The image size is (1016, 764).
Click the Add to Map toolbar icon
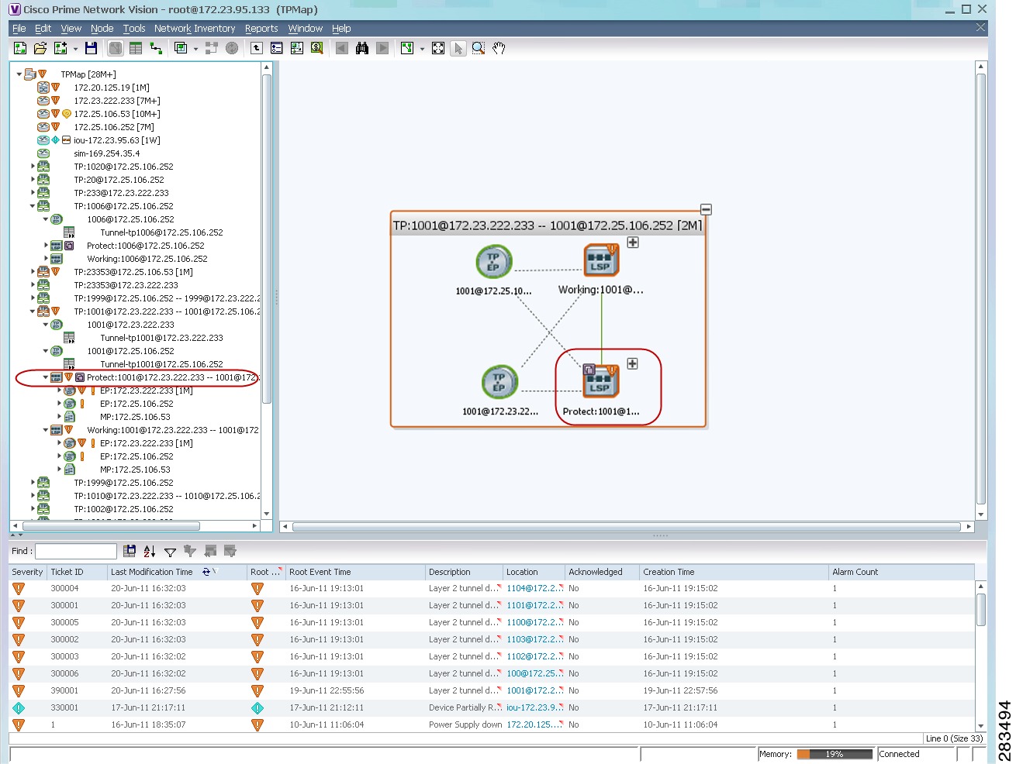click(60, 48)
